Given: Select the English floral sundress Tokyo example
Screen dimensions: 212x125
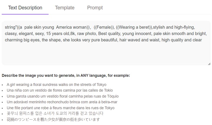Looking at the screenshot, I should [x=57, y=85].
